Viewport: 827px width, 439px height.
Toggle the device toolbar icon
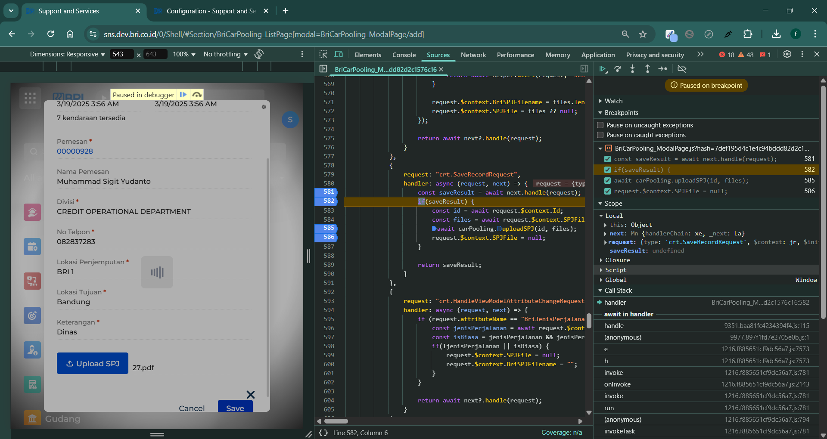point(339,54)
